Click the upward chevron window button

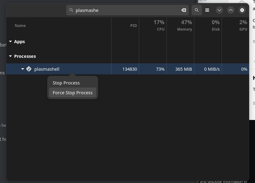point(231,10)
